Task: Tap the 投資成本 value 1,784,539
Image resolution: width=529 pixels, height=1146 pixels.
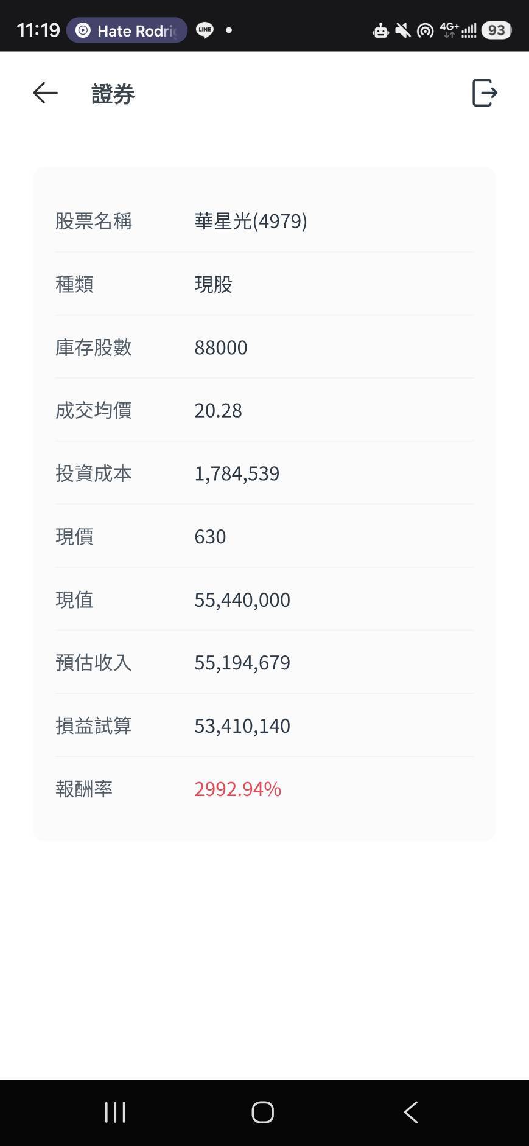Action: 237,473
